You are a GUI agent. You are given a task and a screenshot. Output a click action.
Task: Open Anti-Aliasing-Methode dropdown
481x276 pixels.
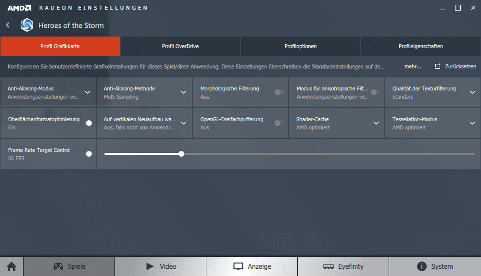(x=183, y=92)
